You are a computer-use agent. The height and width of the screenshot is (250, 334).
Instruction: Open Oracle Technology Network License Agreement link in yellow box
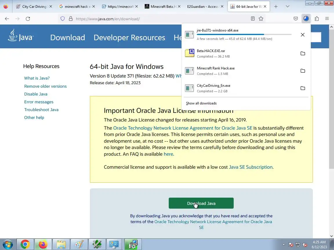pyautogui.click(x=183, y=128)
